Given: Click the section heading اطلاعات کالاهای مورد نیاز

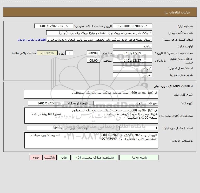Looking at the screenshot, I should (173, 86).
